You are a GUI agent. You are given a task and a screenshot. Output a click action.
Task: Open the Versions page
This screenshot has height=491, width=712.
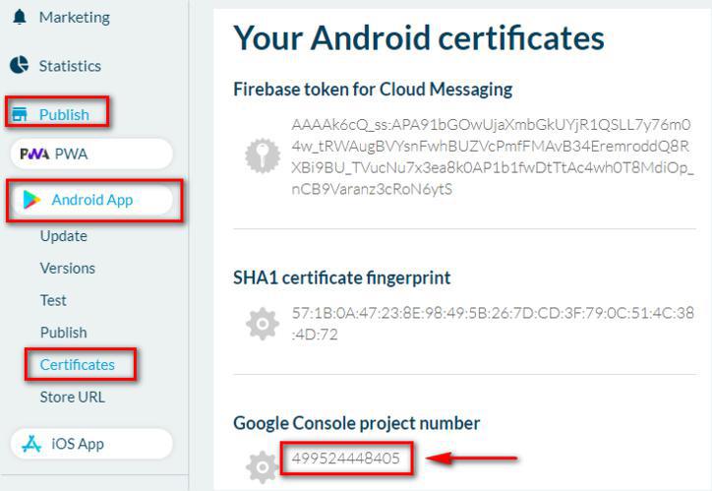click(x=67, y=269)
